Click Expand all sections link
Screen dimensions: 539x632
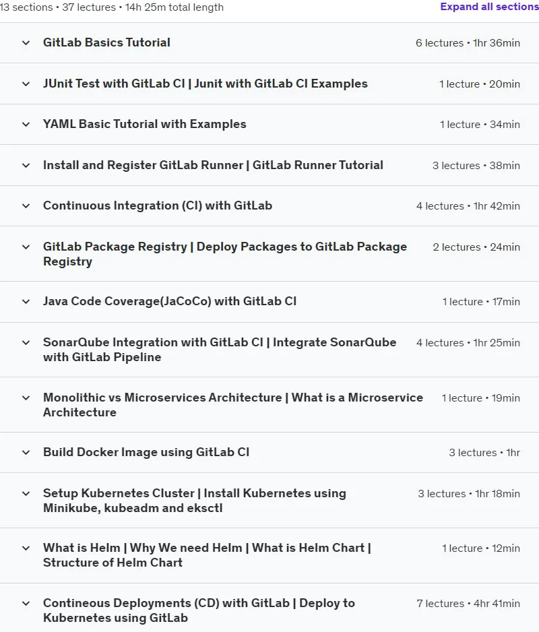coord(489,7)
